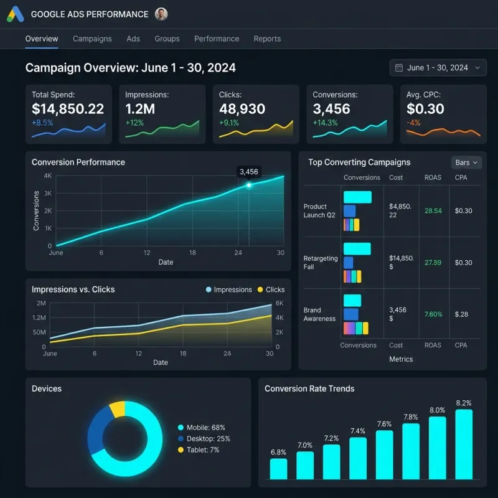Click the Avg. CPC $0.30 card

point(443,115)
